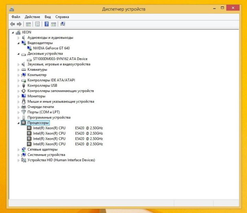Collapse the Видеоадаптеры node
This screenshot has width=247, height=213.
point(19,43)
